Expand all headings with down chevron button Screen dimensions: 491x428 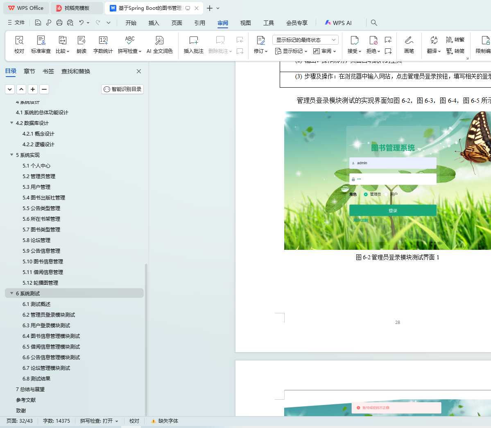[10, 89]
